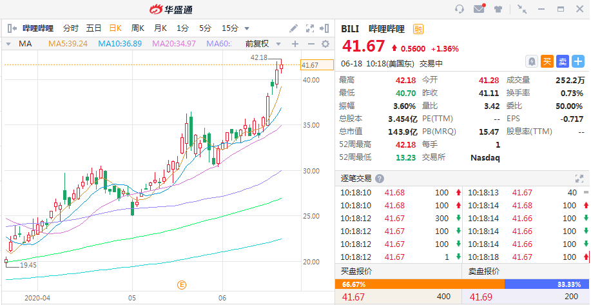
Task: Click the orange 66.67% bid ratio bar
Action: 420,284
